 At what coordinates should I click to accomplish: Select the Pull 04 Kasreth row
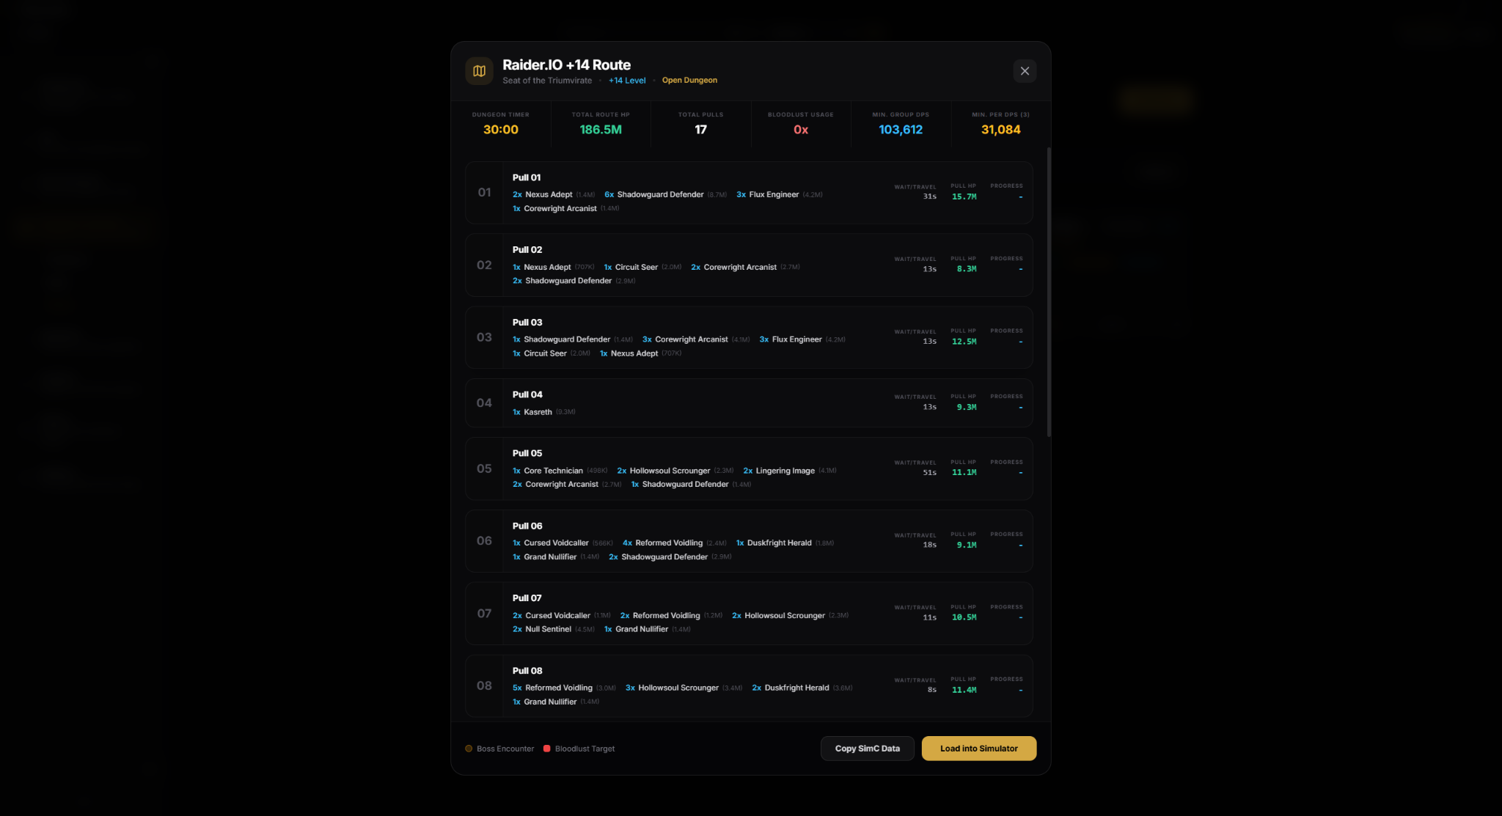749,403
